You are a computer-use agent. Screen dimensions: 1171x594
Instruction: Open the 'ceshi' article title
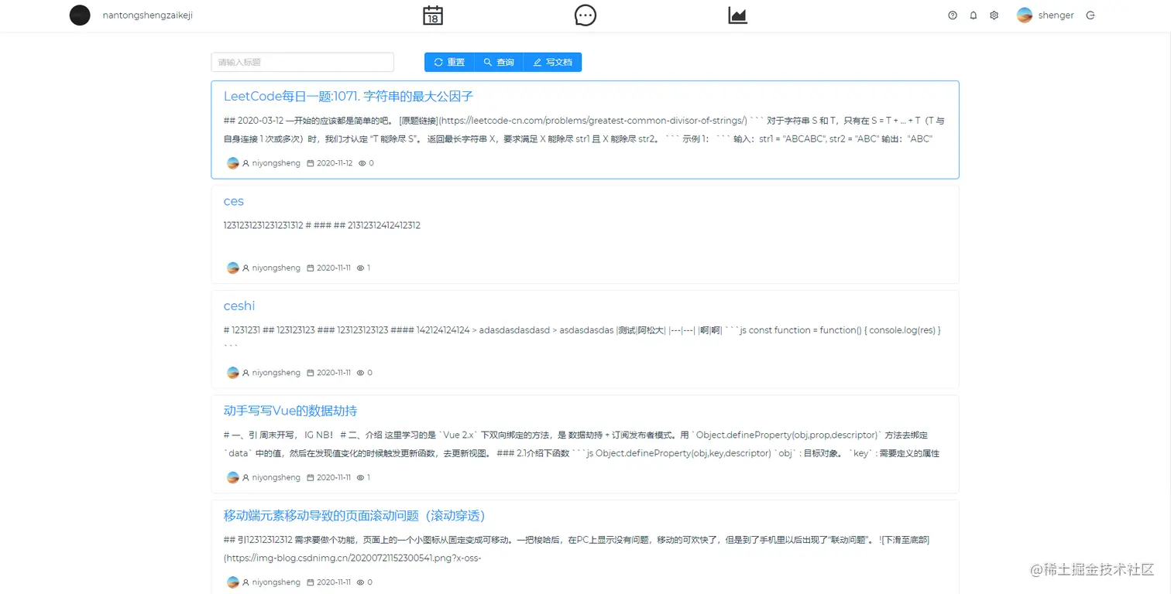tap(239, 306)
